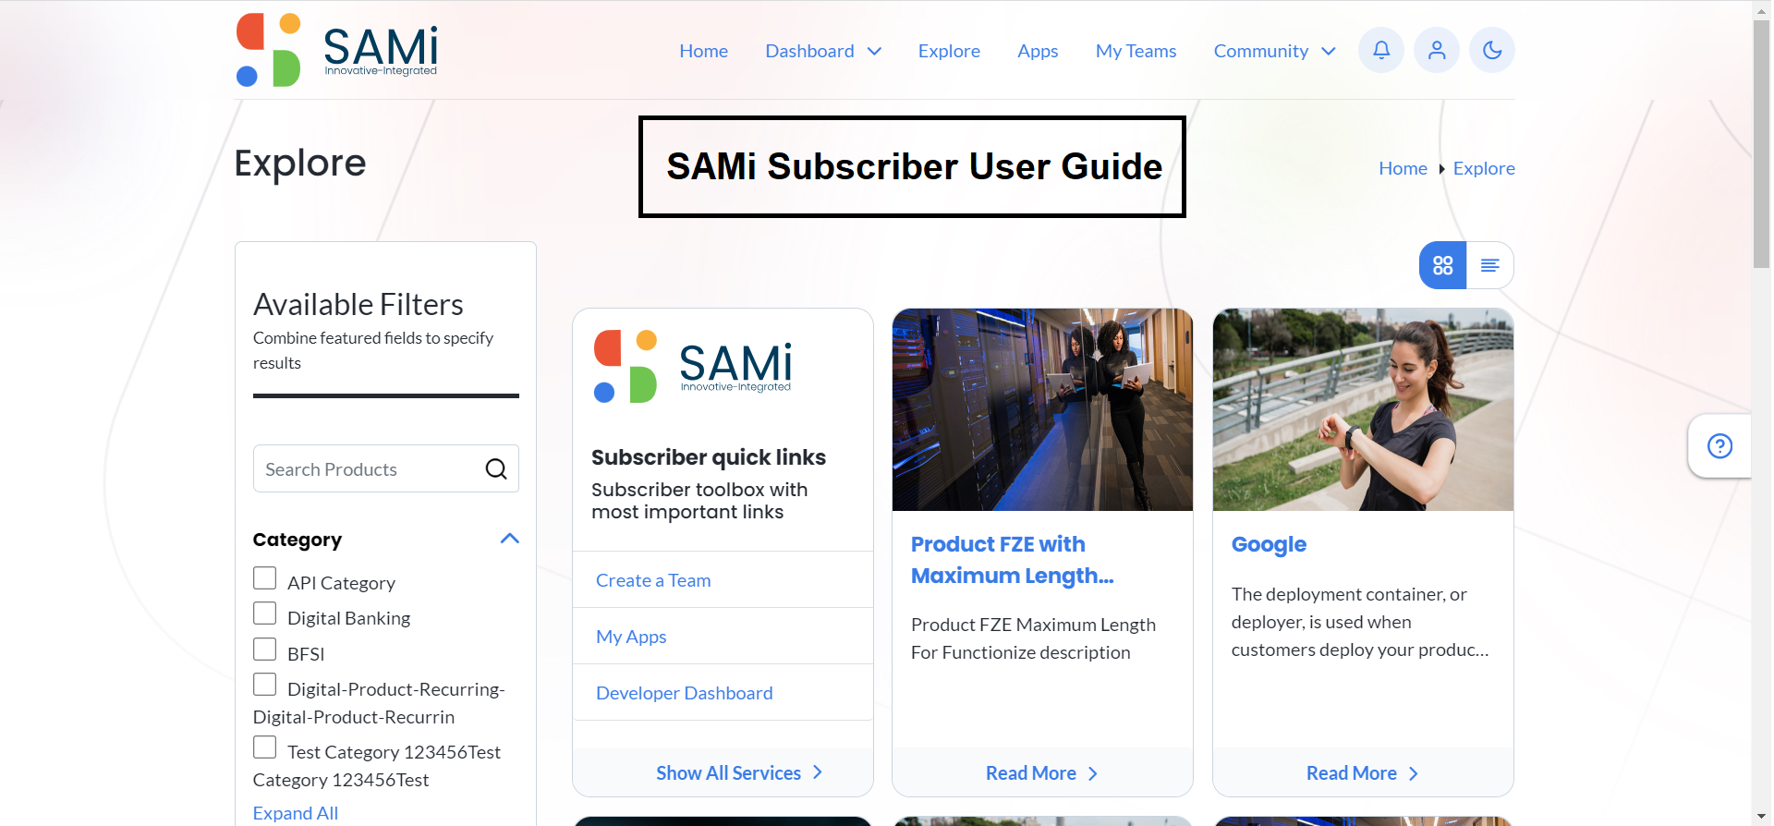Switch to list view layout
Image resolution: width=1774 pixels, height=826 pixels.
click(1489, 265)
